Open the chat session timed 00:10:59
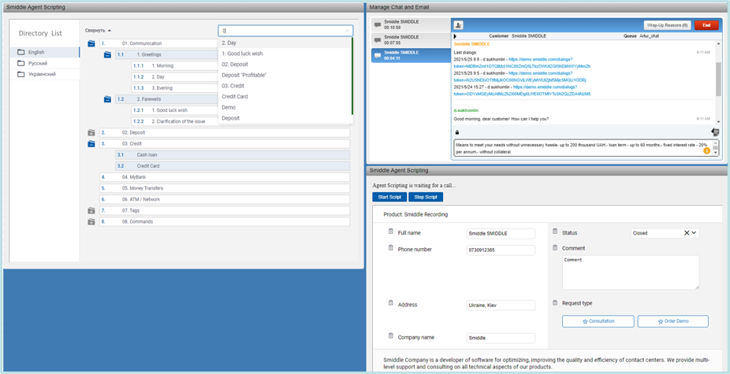730x374 pixels. coord(411,24)
